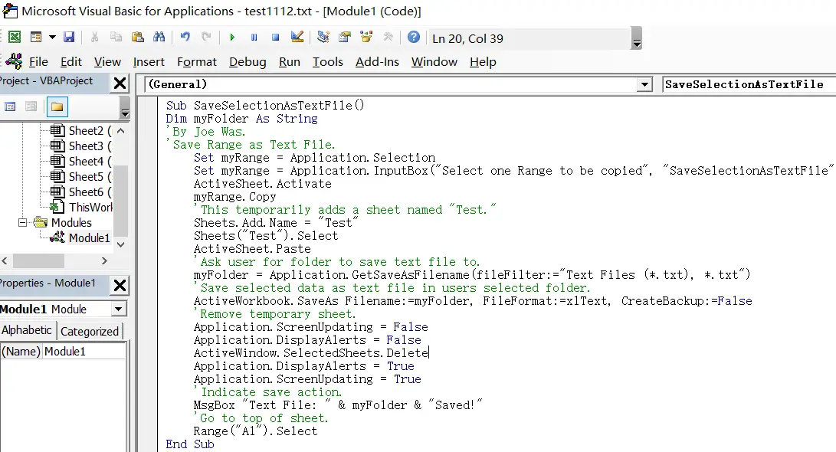The image size is (836, 452).
Task: Open the Module1 Module object dropdown
Action: tap(119, 309)
